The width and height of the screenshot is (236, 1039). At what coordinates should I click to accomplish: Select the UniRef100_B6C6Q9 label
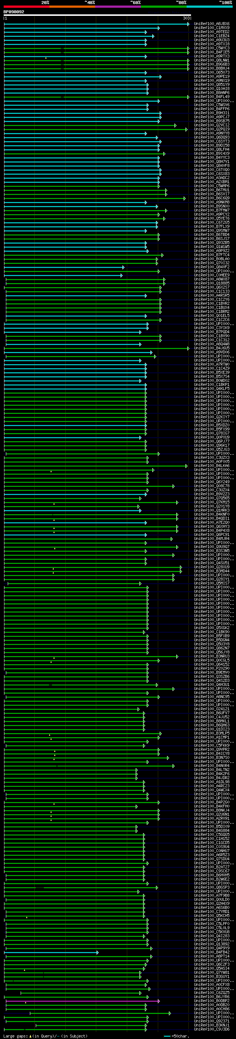pyautogui.click(x=212, y=198)
